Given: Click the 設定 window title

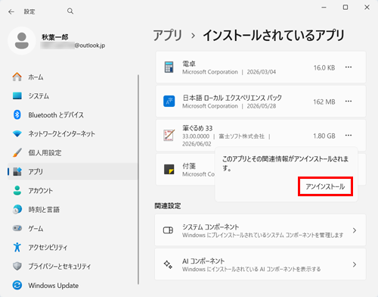Looking at the screenshot, I should (x=29, y=11).
